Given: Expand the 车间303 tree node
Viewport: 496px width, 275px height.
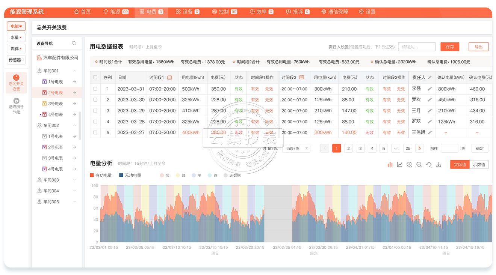Looking at the screenshot, I should [x=75, y=180].
